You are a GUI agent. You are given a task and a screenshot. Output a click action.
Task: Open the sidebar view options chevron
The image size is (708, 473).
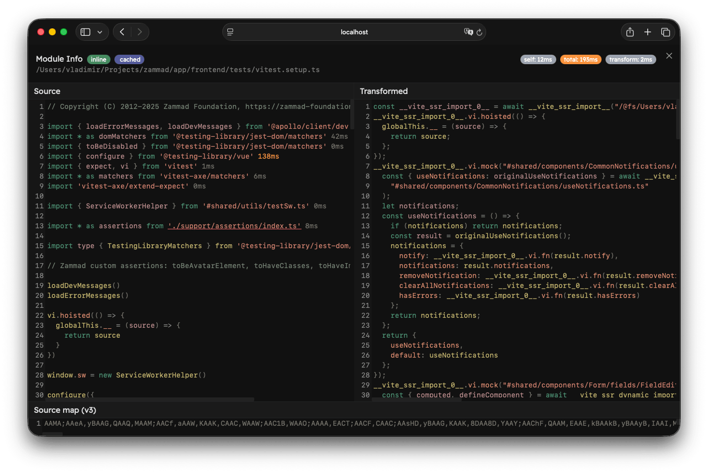[100, 31]
